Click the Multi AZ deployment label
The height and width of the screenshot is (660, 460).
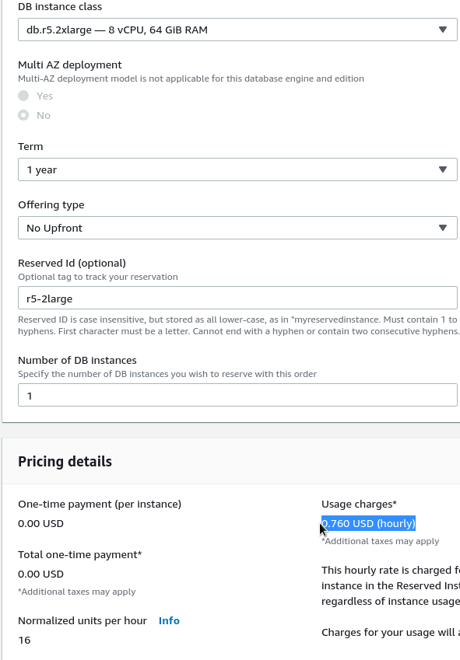pos(70,65)
